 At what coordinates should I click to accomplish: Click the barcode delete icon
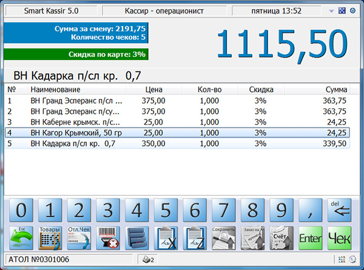[x=107, y=237]
